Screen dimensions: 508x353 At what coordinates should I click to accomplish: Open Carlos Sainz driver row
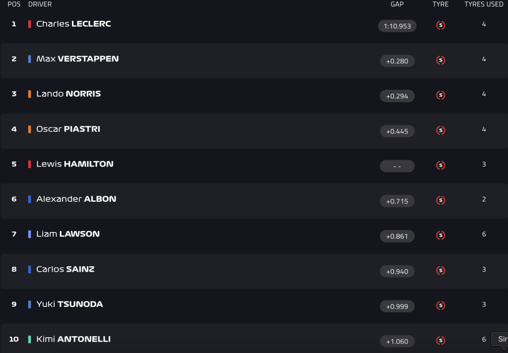point(254,271)
